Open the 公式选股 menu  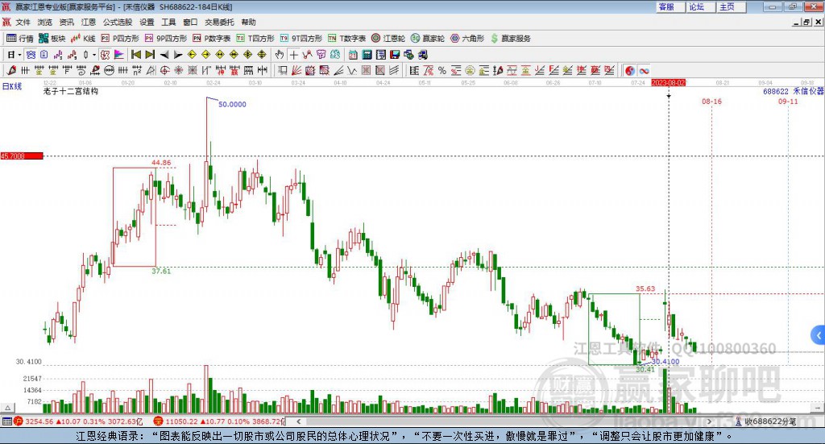[118, 22]
